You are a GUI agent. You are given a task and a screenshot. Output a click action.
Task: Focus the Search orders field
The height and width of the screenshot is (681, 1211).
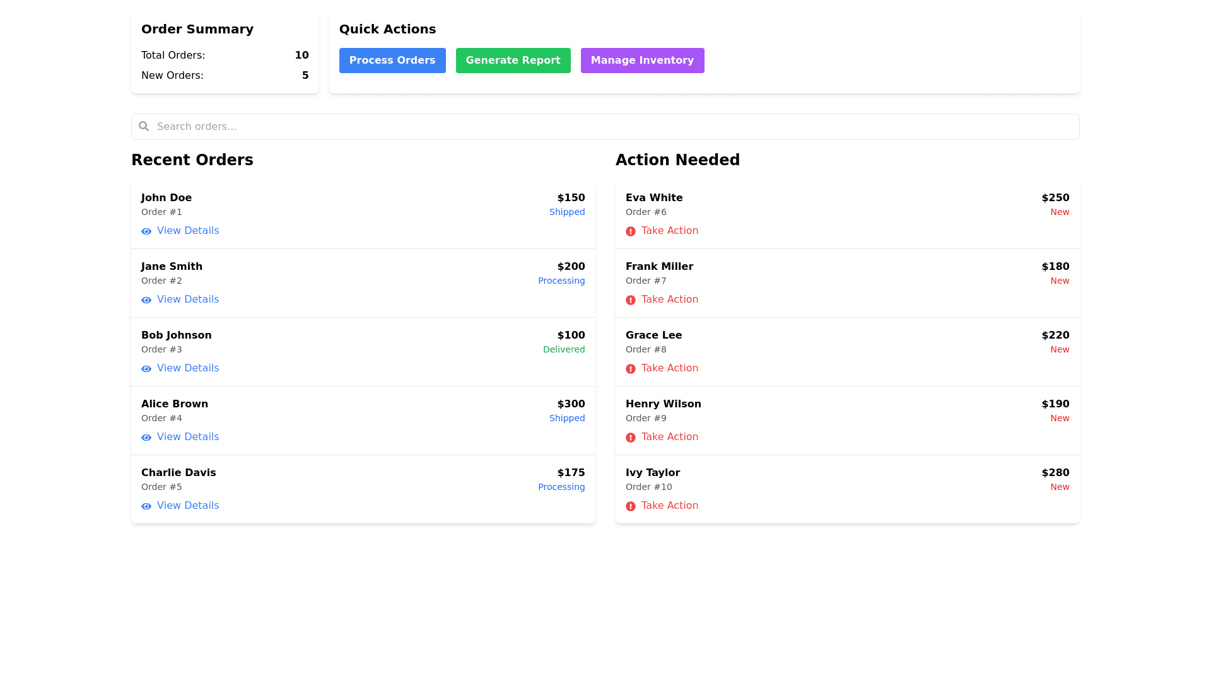click(x=605, y=127)
